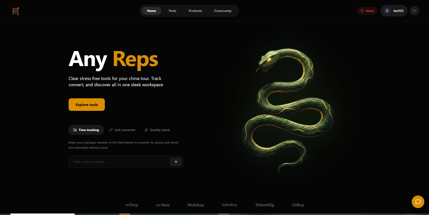
Task: Open the Home tab
Action: click(x=151, y=11)
